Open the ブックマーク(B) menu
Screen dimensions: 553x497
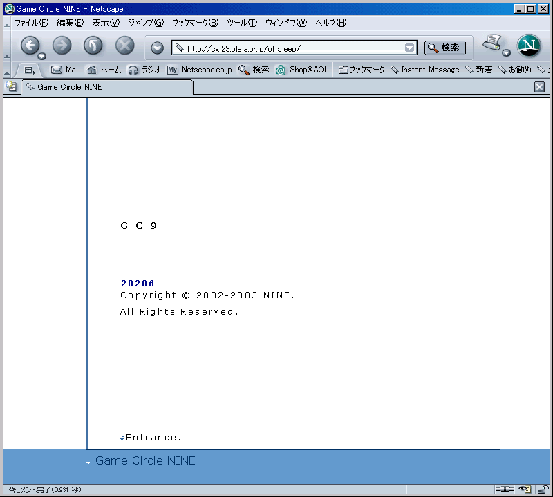[195, 23]
